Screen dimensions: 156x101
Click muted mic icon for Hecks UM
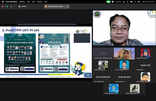pyautogui.click(x=136, y=70)
